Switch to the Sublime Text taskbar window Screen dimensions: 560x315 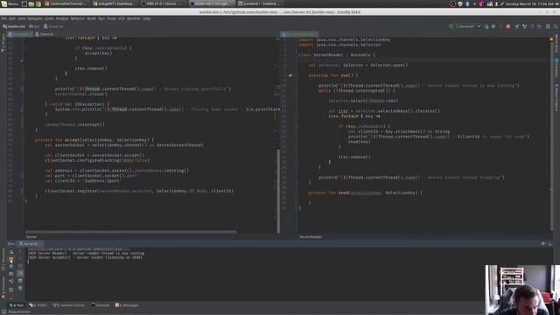pos(259,3)
